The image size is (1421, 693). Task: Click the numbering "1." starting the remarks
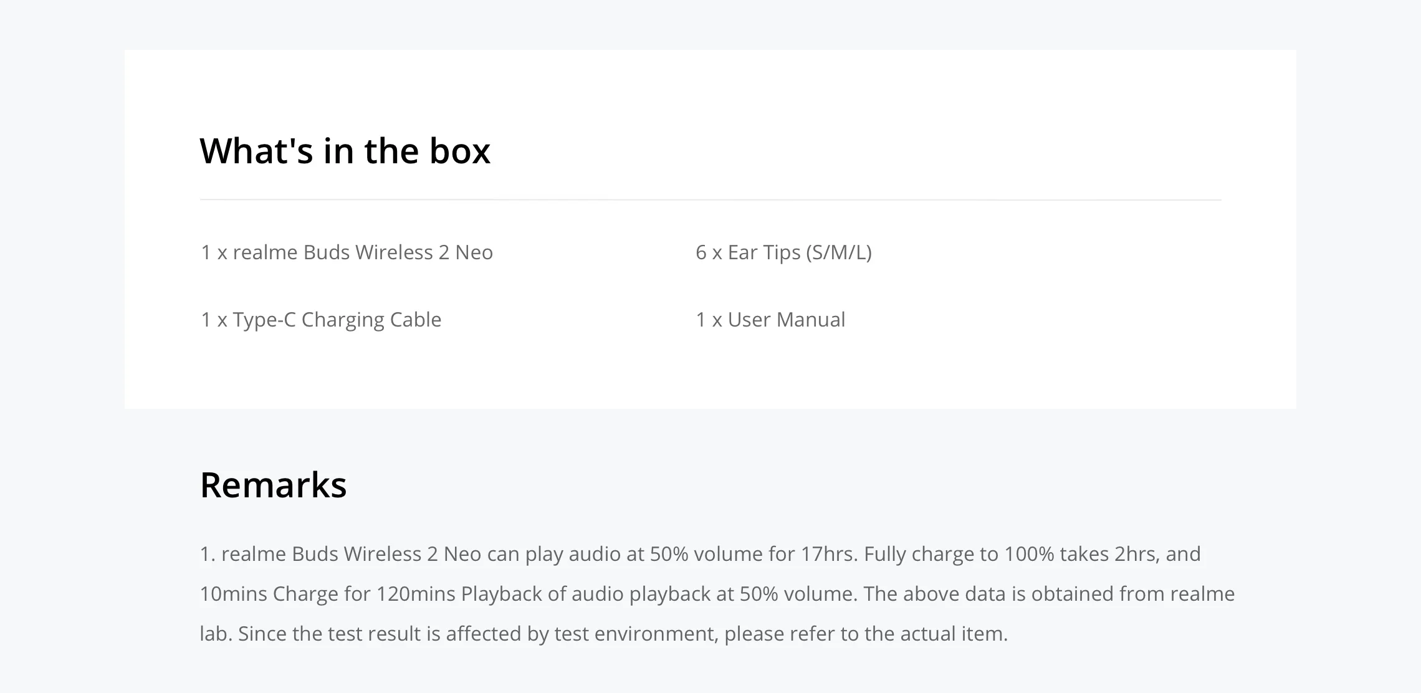coord(208,554)
